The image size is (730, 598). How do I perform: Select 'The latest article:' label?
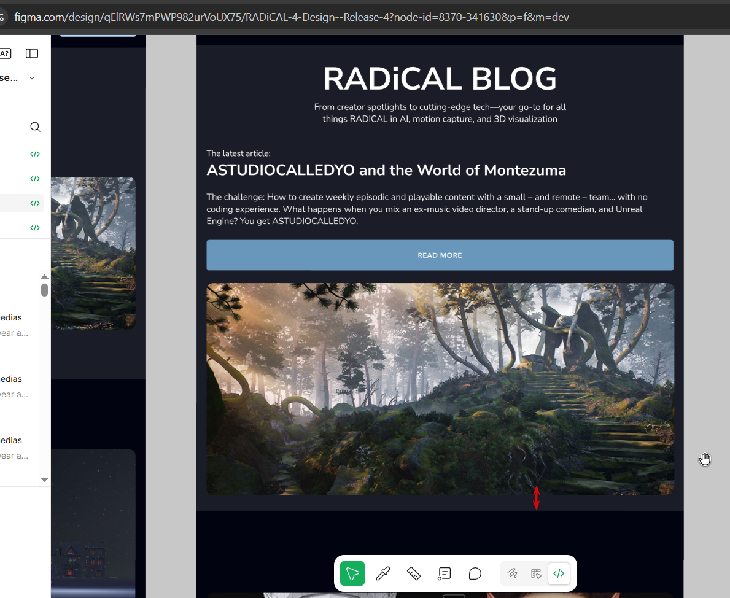coord(238,153)
